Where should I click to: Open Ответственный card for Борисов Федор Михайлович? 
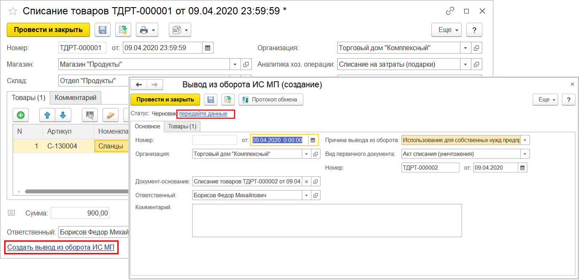pyautogui.click(x=316, y=195)
